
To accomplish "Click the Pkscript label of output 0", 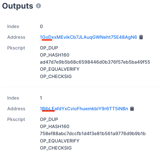I will coord(16,48).
